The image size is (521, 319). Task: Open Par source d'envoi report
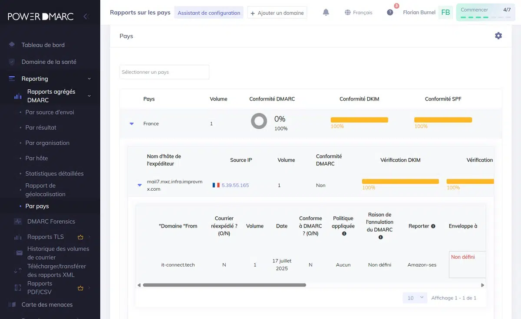49,112
